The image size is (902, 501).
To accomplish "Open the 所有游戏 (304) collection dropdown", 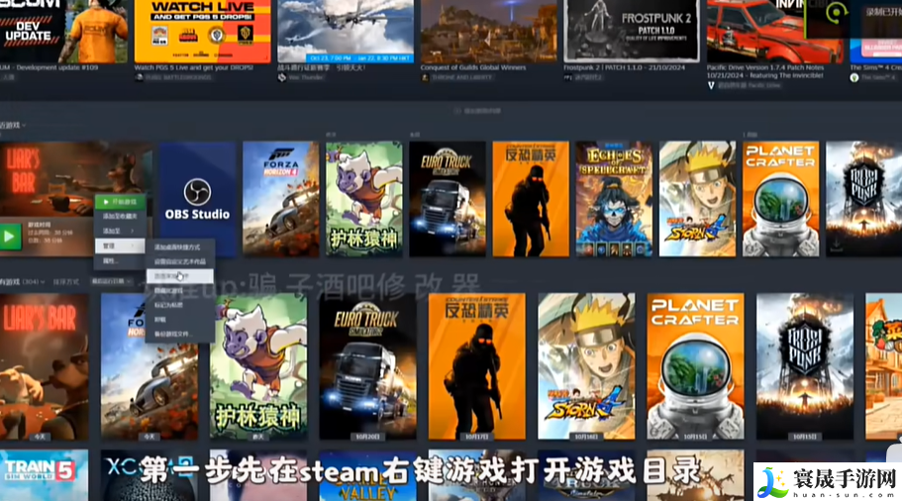I will [23, 282].
